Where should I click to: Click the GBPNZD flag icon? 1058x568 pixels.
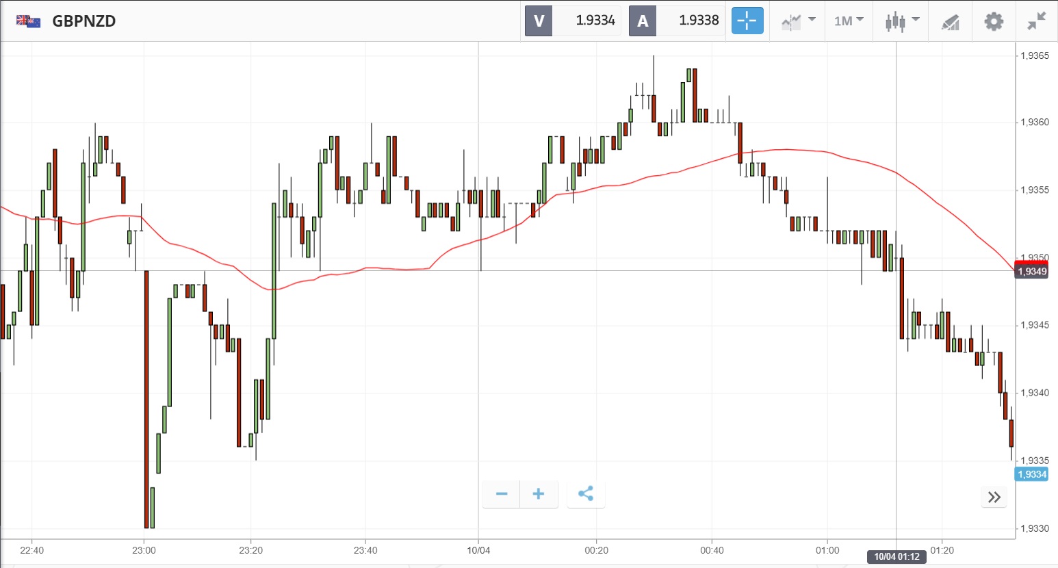[29, 21]
